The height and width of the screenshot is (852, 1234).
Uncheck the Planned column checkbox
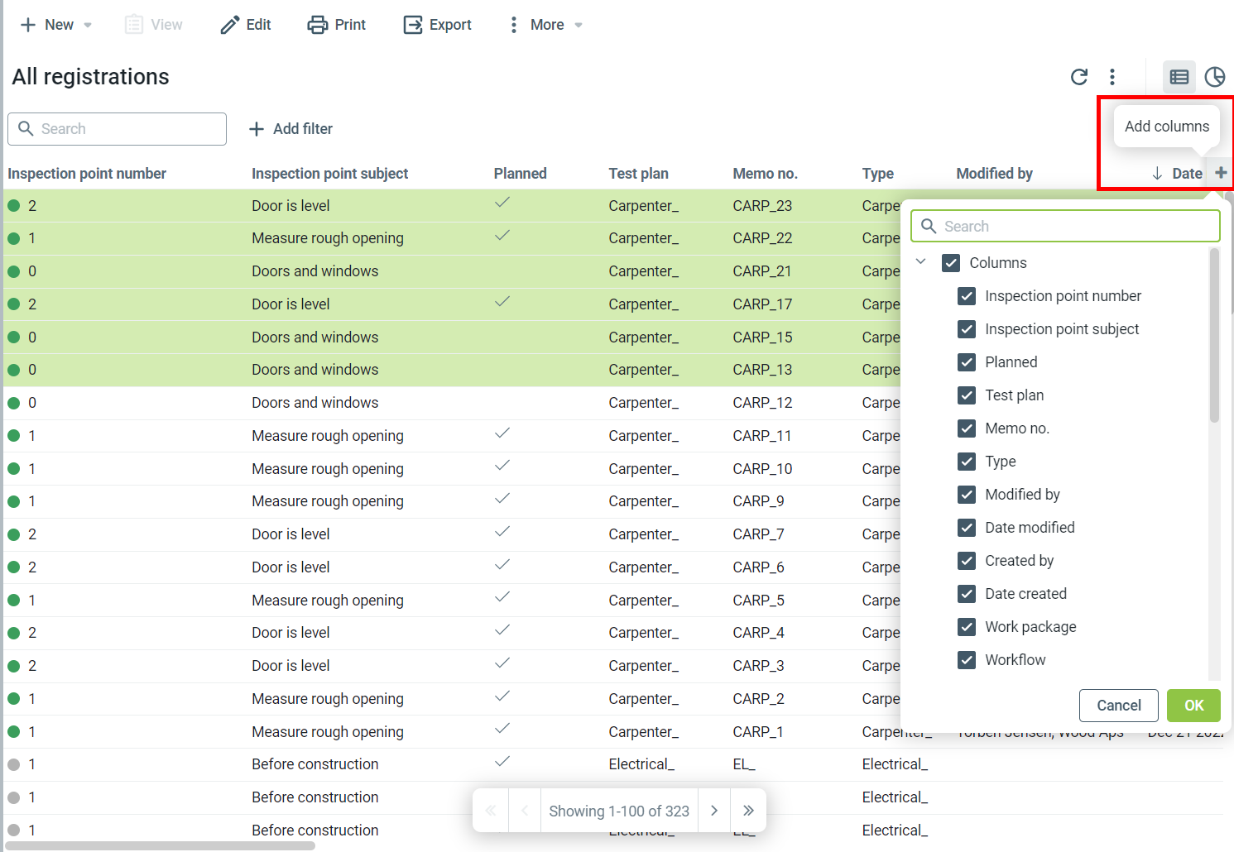967,362
